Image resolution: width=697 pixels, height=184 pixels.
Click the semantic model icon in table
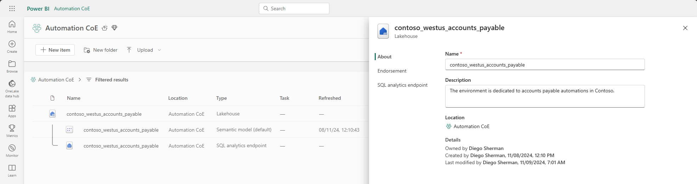coord(69,130)
